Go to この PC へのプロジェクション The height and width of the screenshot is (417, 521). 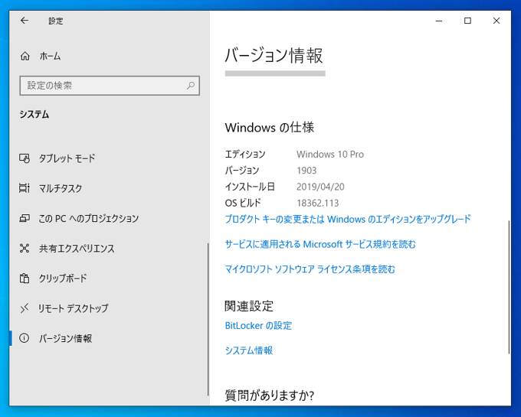(109, 218)
